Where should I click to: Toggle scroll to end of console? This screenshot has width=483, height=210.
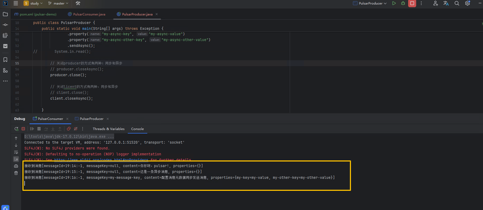click(16, 159)
